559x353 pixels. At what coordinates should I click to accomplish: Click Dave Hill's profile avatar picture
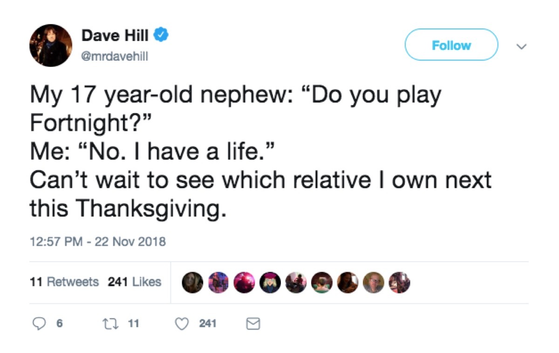[x=50, y=45]
